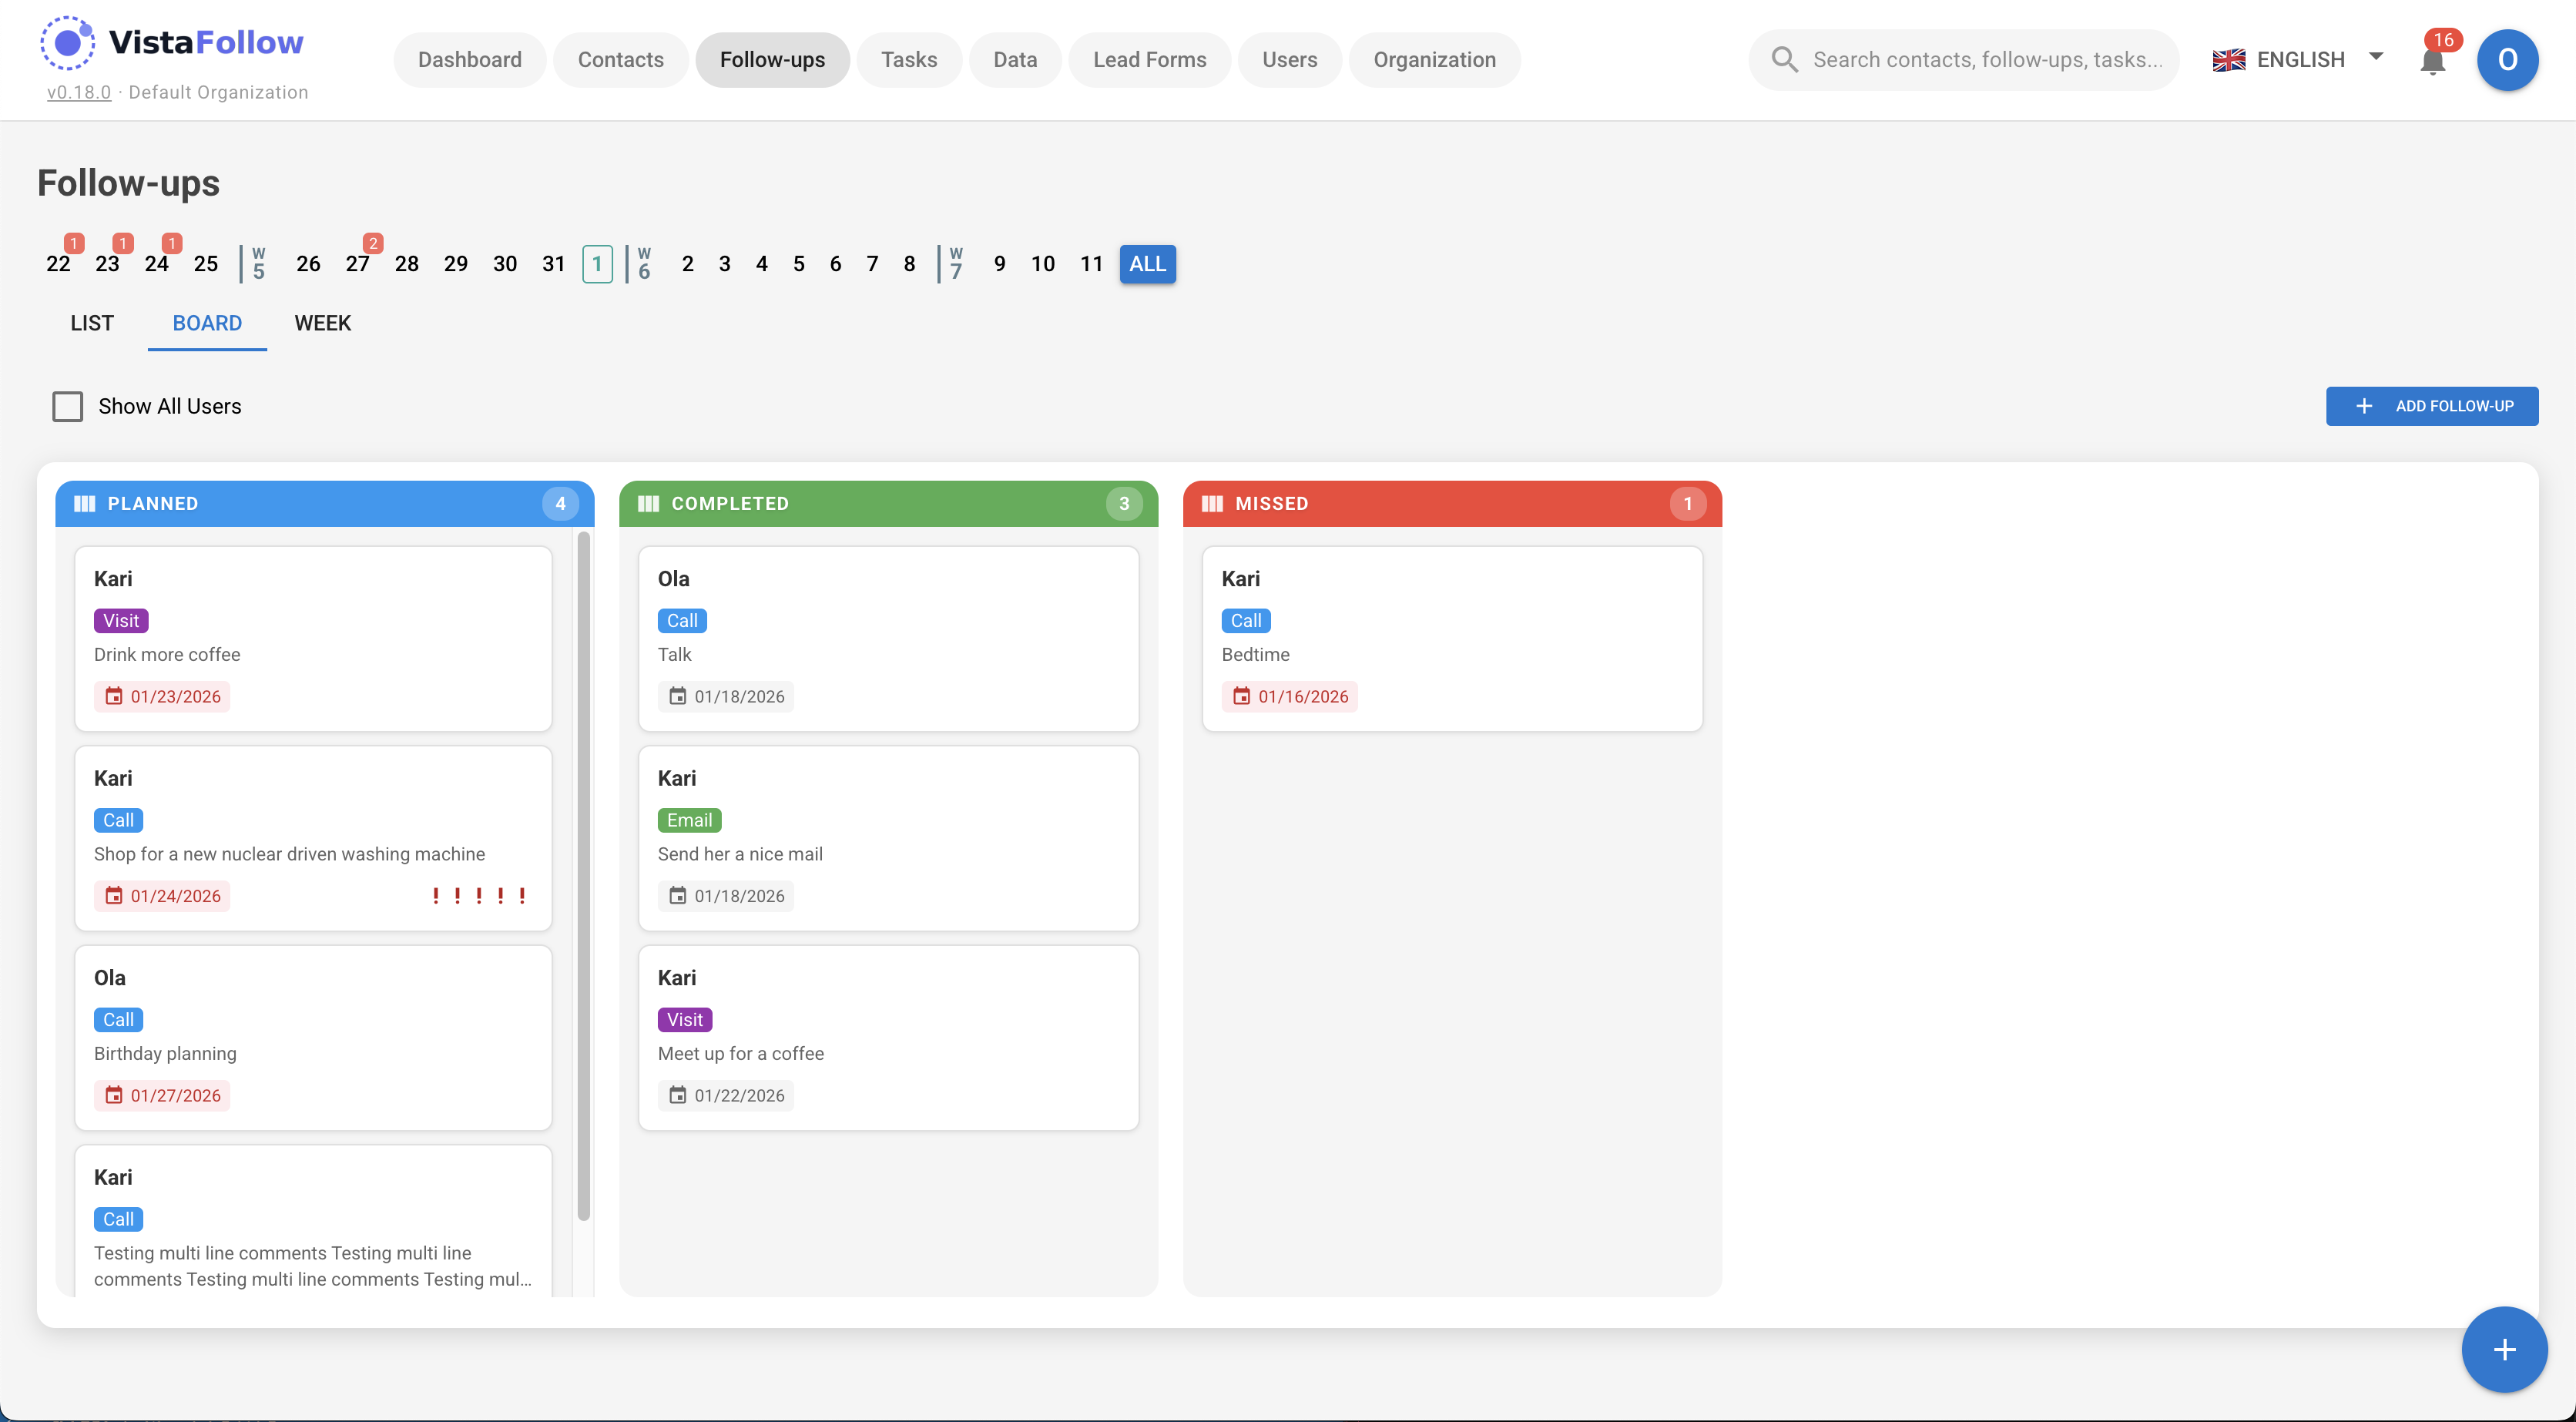Click the VistaFollow logo icon
This screenshot has width=2576, height=1422.
[67, 43]
